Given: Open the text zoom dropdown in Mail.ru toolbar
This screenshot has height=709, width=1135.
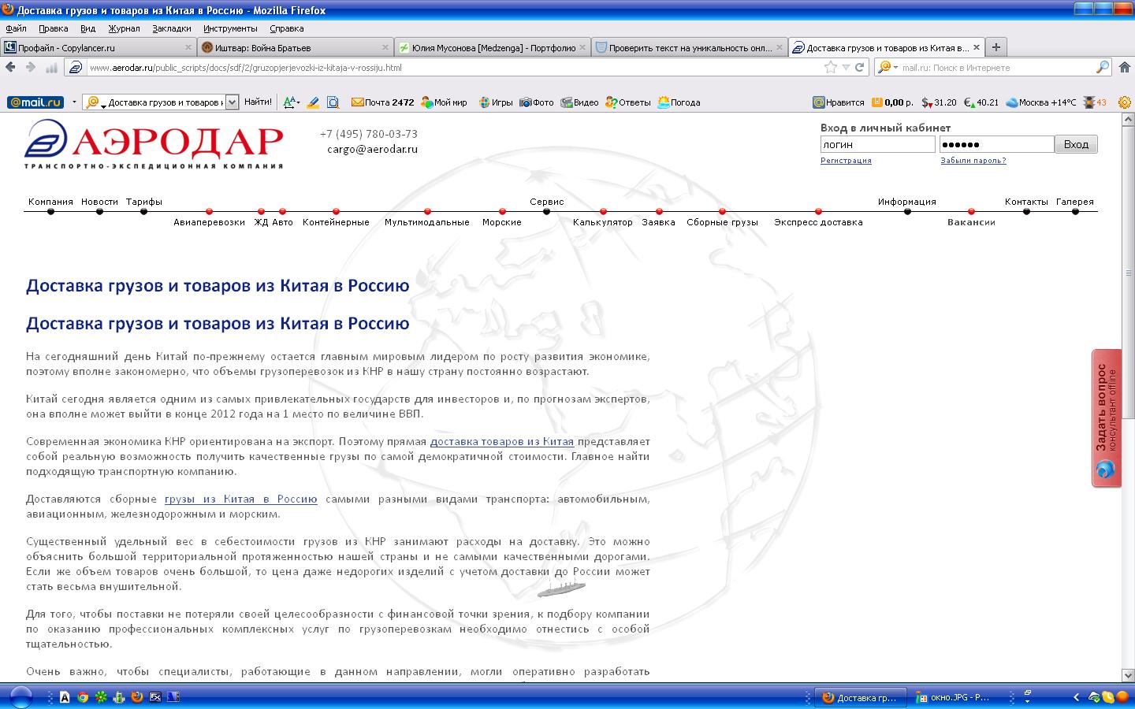Looking at the screenshot, I should pos(299,103).
